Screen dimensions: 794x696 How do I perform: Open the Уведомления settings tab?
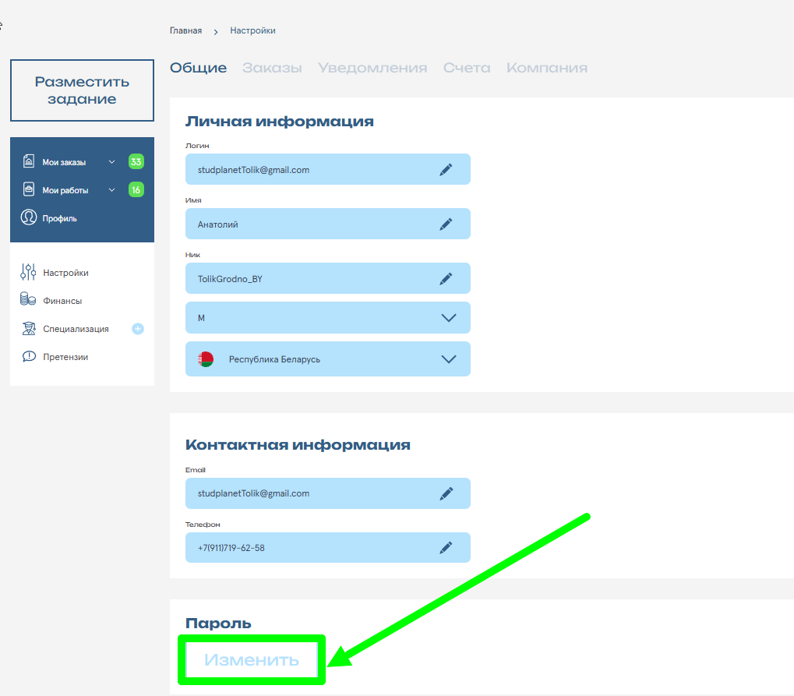point(372,68)
